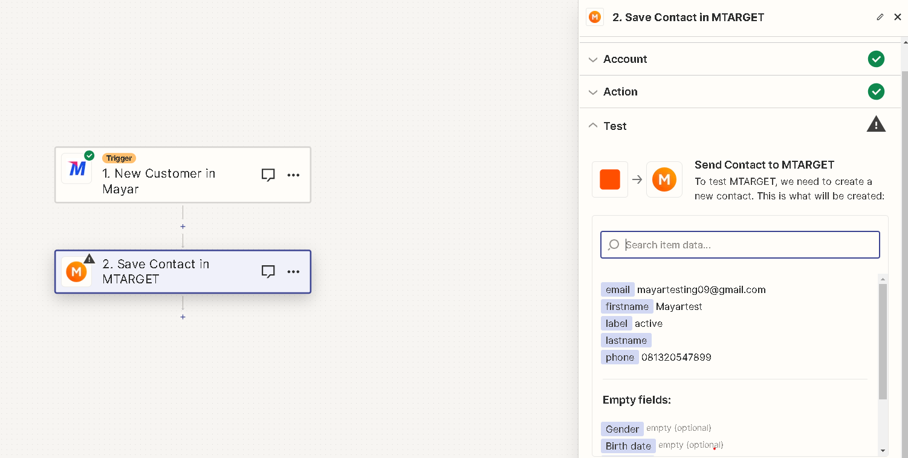This screenshot has width=908, height=458.
Task: Select the New Customer in Mayar step card
Action: click(x=183, y=175)
